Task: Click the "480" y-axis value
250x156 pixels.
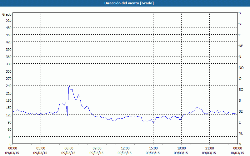Action: tap(9, 28)
